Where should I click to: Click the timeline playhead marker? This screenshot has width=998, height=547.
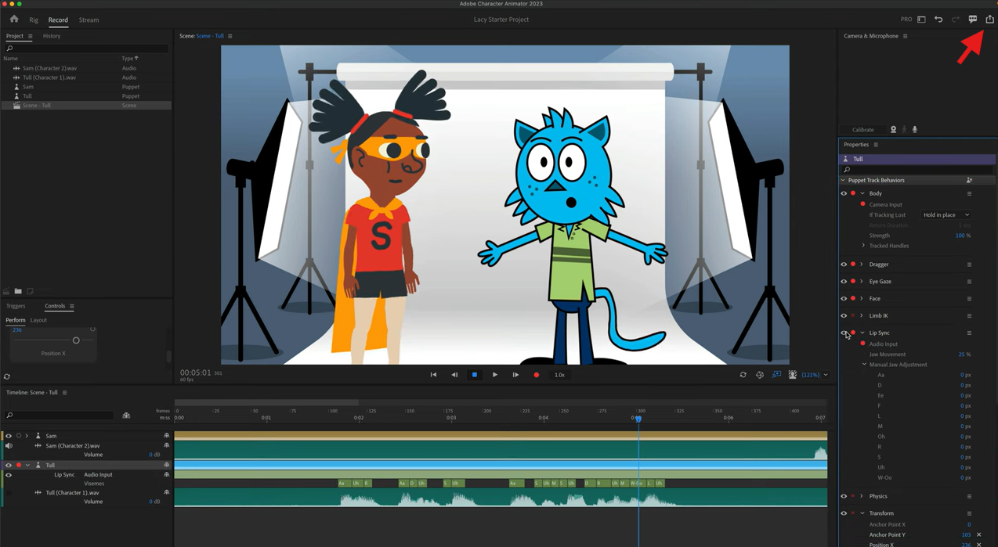[638, 419]
